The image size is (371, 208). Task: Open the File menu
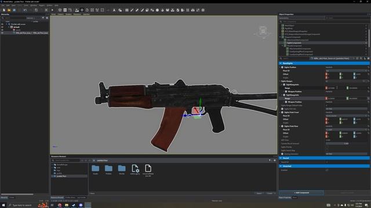pos(2,5)
